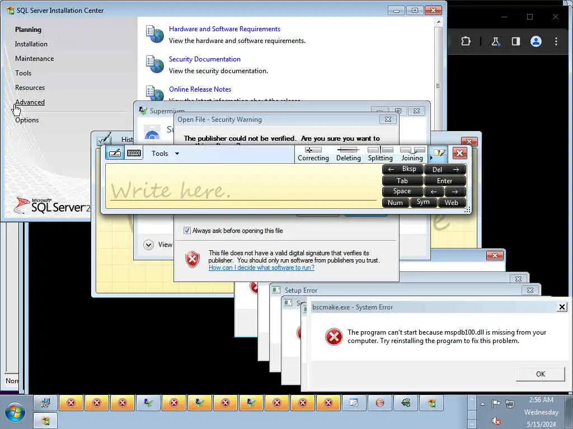The width and height of the screenshot is (573, 429).
Task: Open the Joining gesture demo
Action: 412,154
